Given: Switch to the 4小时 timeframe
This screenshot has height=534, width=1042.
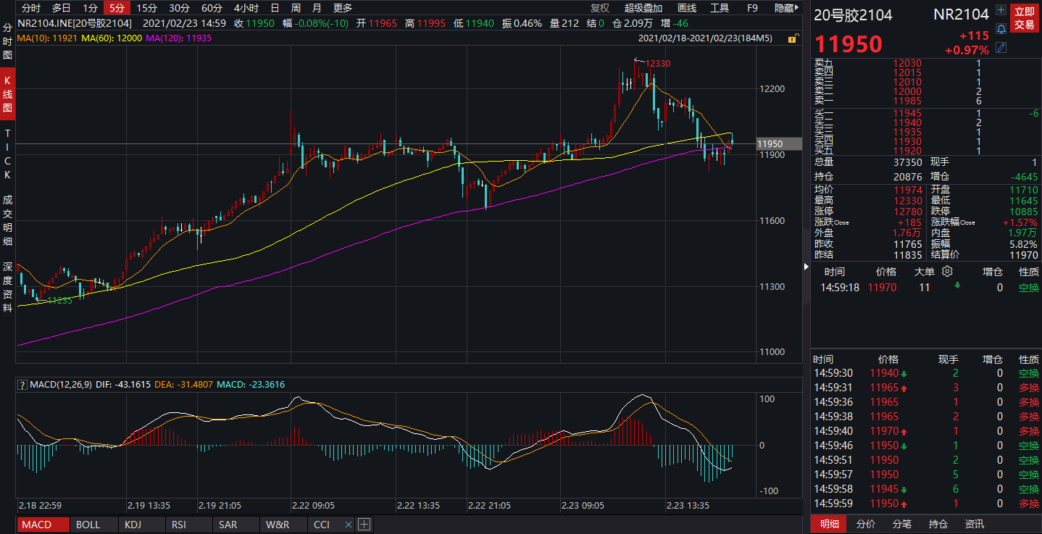Looking at the screenshot, I should click(246, 8).
